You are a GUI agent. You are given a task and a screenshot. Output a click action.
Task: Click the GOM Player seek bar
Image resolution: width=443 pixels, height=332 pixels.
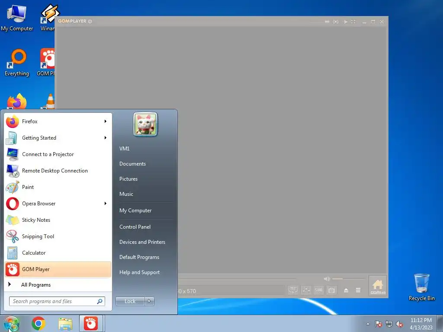[x=236, y=279]
